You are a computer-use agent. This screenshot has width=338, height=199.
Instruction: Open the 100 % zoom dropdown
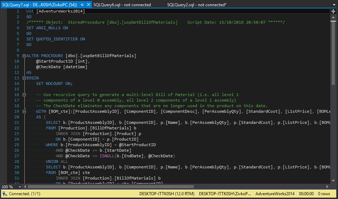tap(20, 187)
